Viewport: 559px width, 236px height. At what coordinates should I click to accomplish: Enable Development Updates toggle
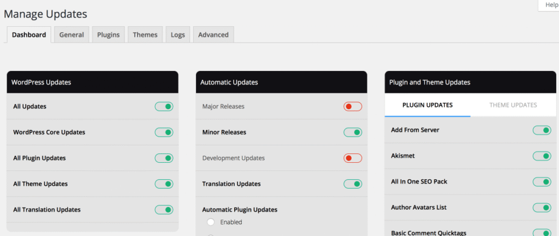click(353, 158)
